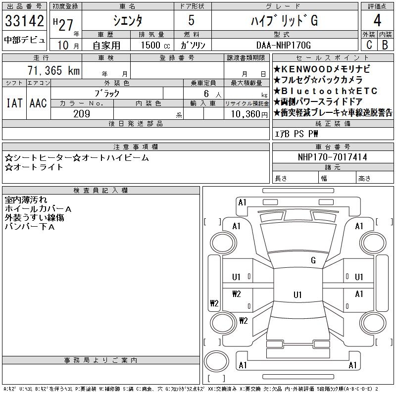This screenshot has height=396, width=396.
Task: Click the Bluetooth☆ETC sales point
Action: [326, 91]
